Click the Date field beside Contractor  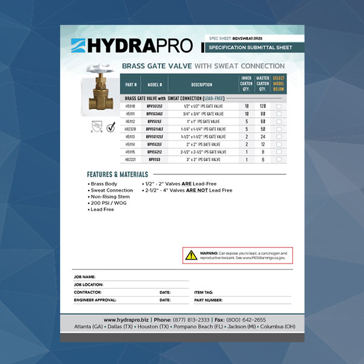click(174, 292)
